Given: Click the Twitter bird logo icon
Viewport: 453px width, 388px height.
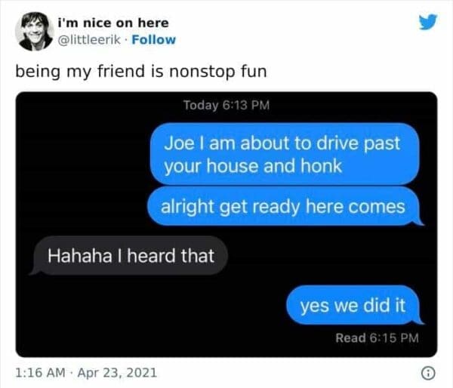Looking at the screenshot, I should tap(428, 22).
